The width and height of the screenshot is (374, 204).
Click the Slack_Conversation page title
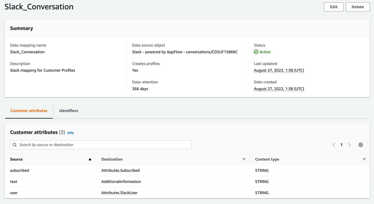(x=39, y=7)
